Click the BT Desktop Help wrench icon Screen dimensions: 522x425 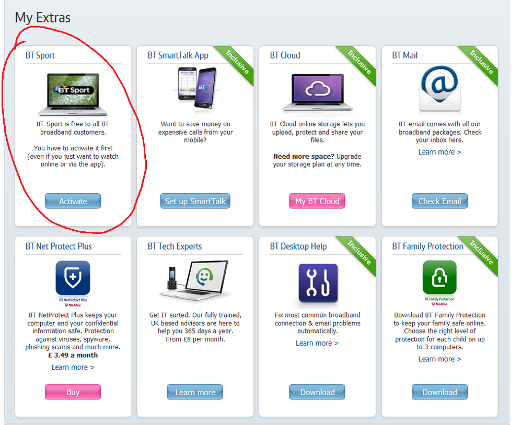(318, 284)
